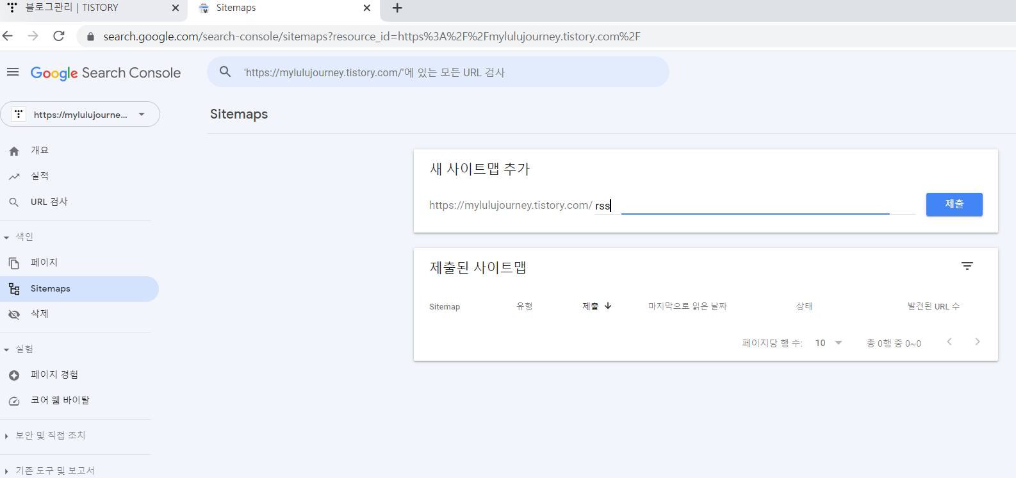Open the rows per page dropdown

(x=828, y=343)
